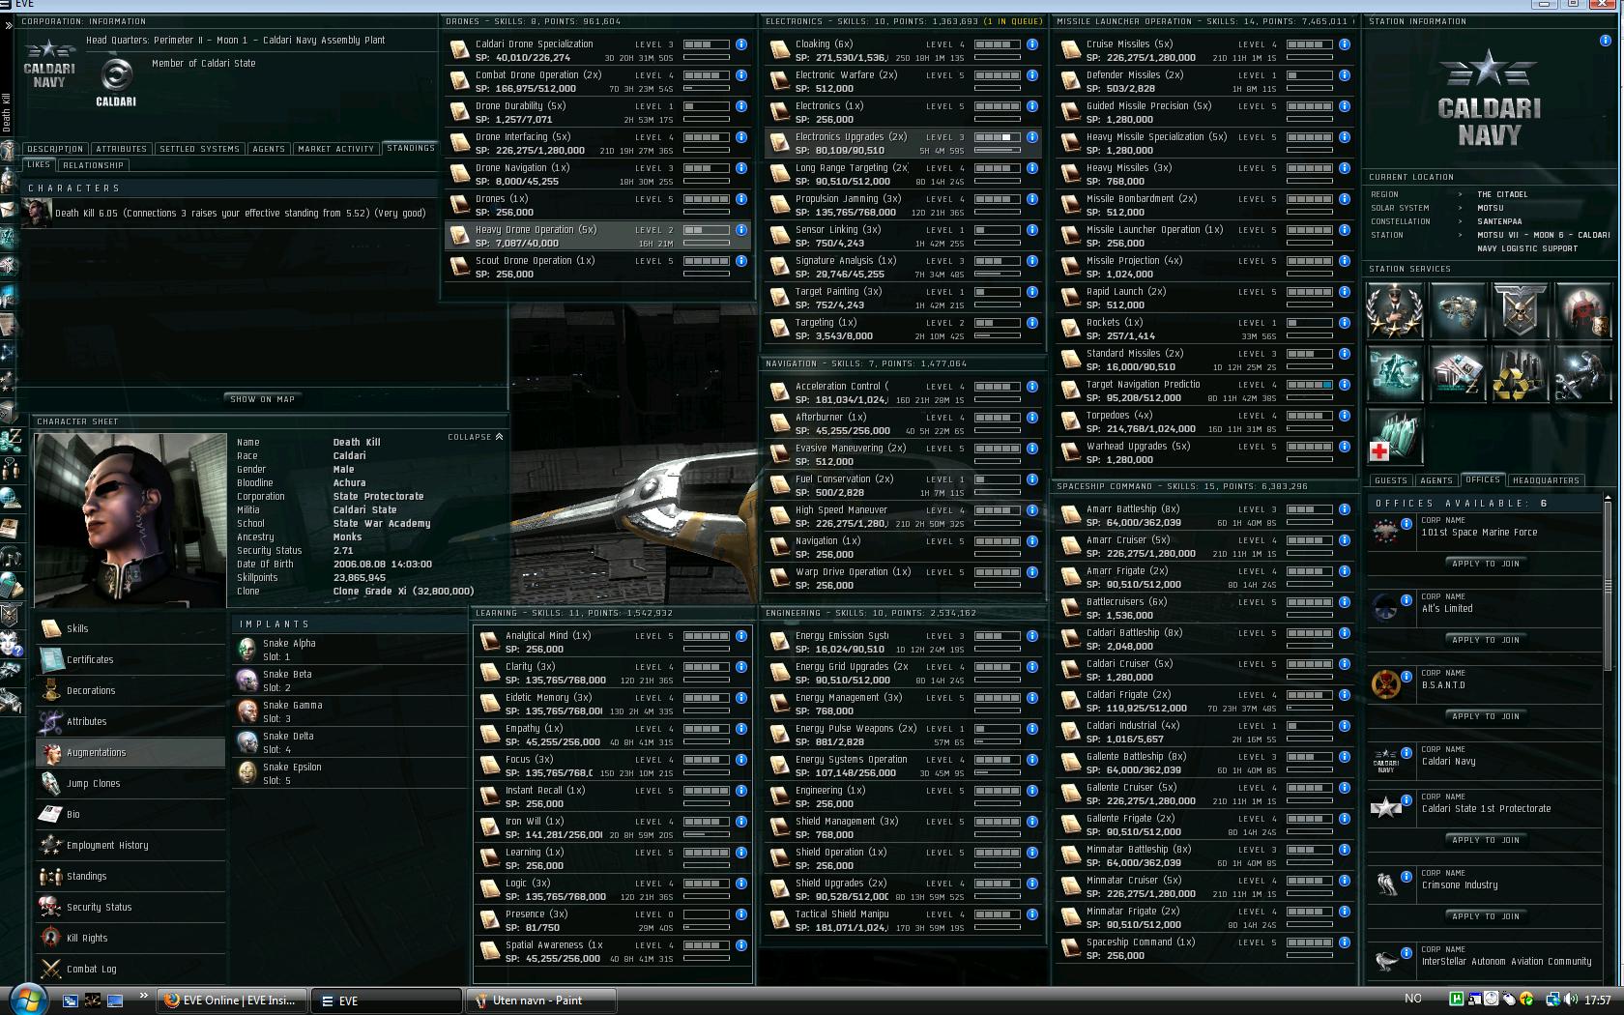
Task: Switch to the Description tab
Action: (x=55, y=149)
